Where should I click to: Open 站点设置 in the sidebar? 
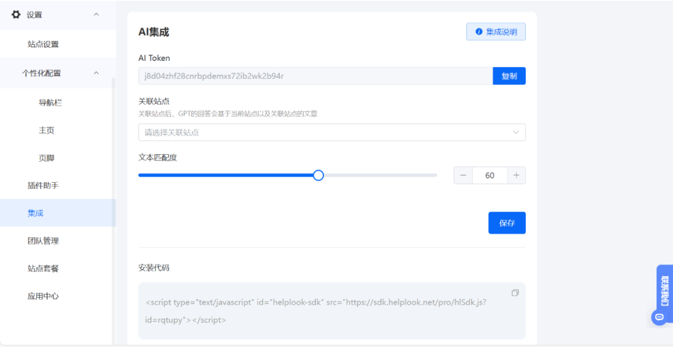click(43, 44)
